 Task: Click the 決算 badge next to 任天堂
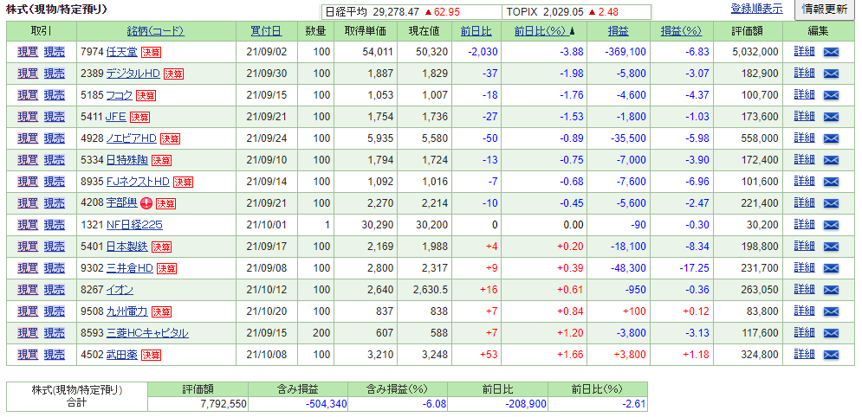click(152, 52)
